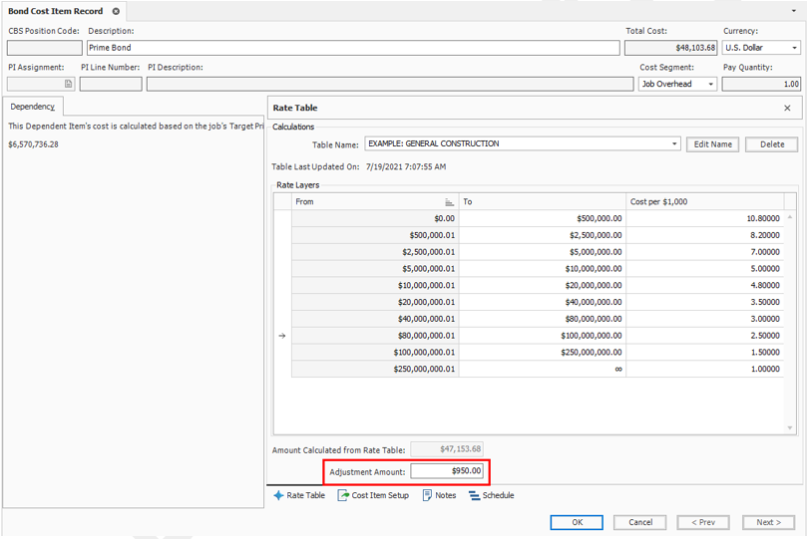The height and width of the screenshot is (539, 807).
Task: Click the Total Cost field
Action: (x=671, y=48)
